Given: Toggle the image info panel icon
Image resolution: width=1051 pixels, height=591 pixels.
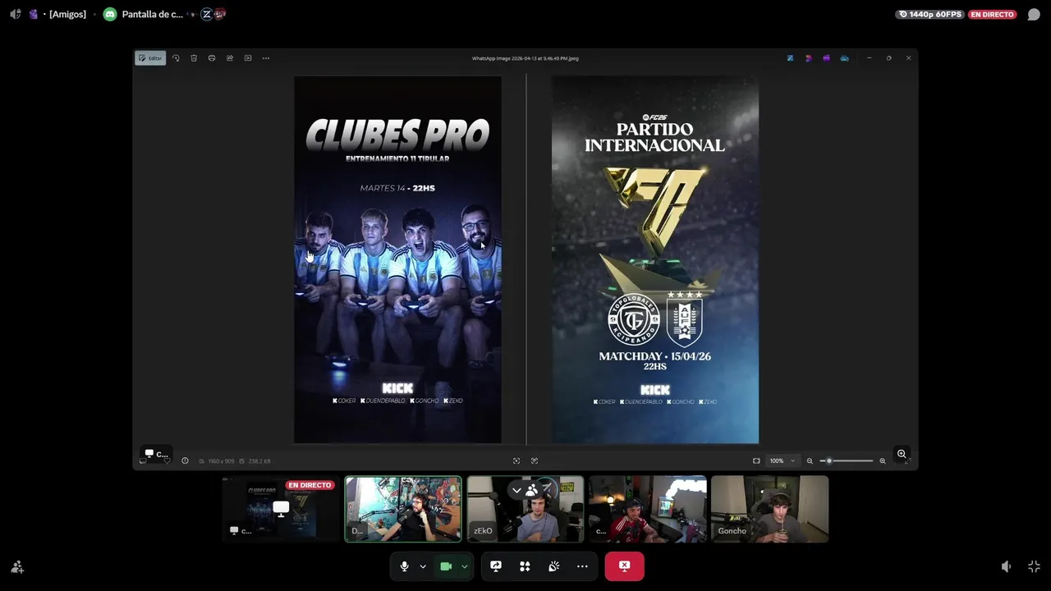Looking at the screenshot, I should click(185, 460).
